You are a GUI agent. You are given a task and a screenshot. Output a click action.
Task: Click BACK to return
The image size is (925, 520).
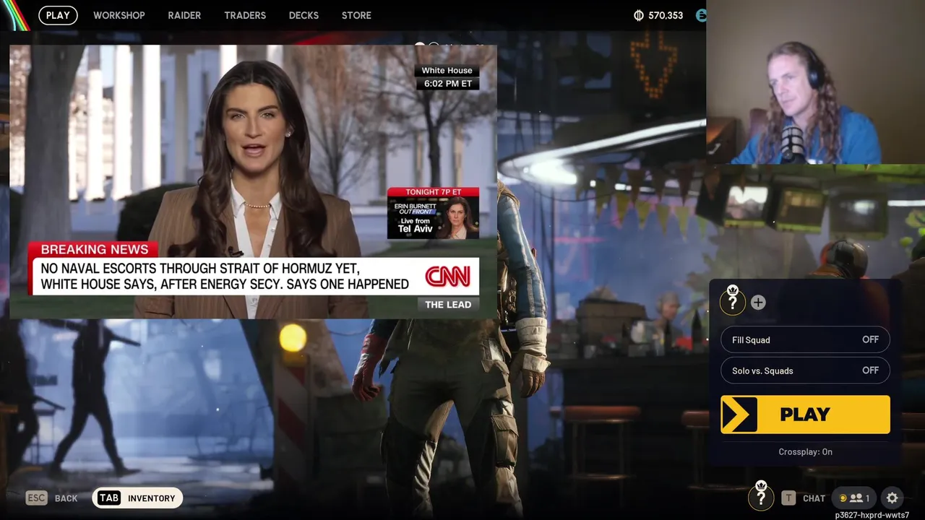click(x=66, y=498)
